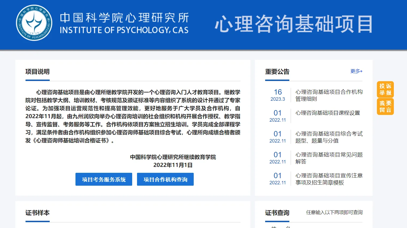The width and height of the screenshot is (407, 228).
Task: Click the 证书查询 section heading
Action: [277, 213]
